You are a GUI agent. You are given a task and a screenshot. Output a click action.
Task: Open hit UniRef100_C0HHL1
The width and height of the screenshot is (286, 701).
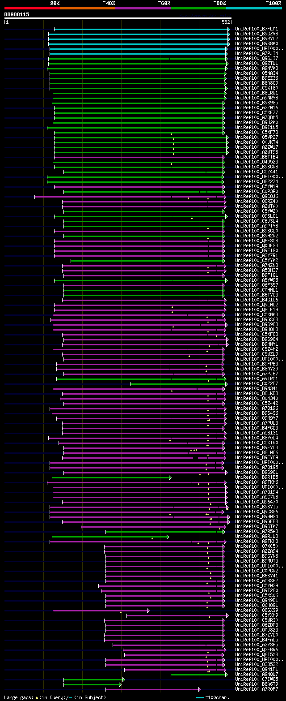256,290
